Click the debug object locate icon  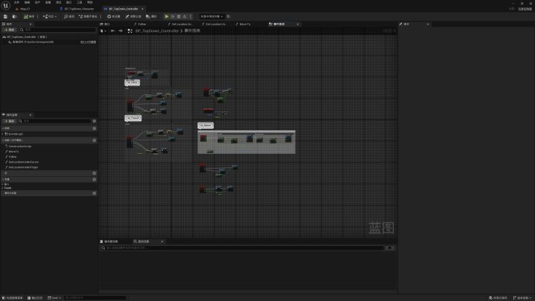[228, 16]
